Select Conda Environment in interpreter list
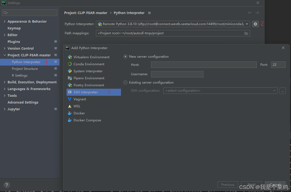 point(94,64)
